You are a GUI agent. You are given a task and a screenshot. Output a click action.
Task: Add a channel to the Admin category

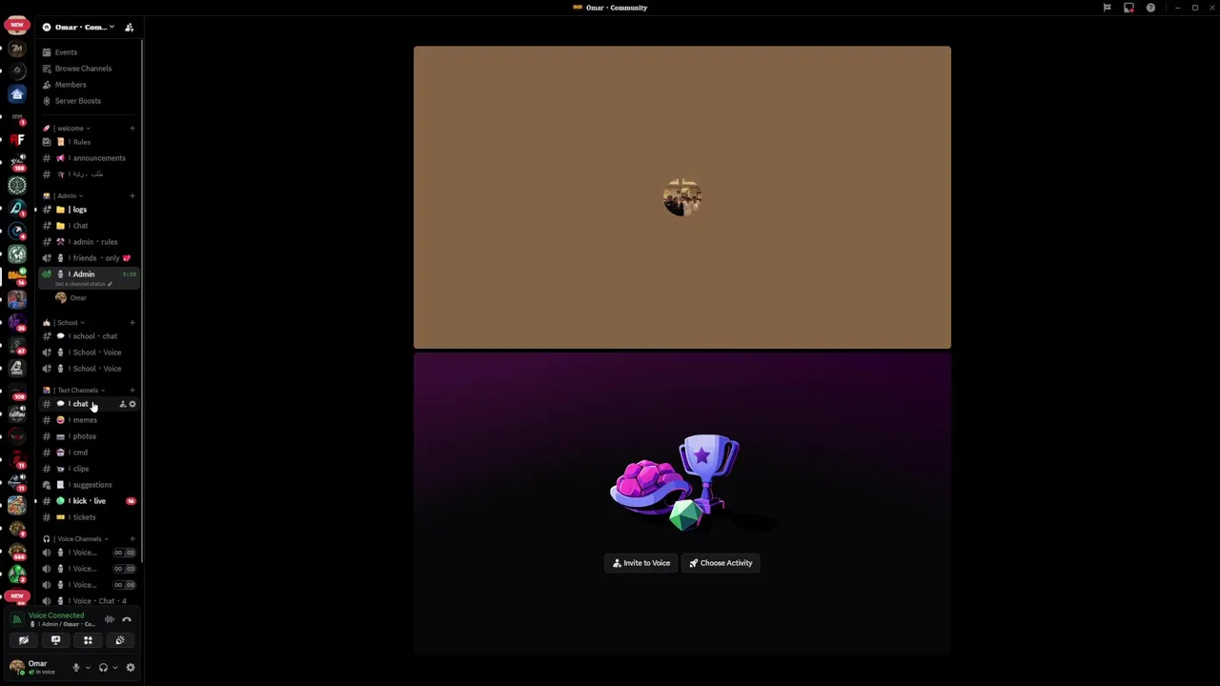click(x=132, y=196)
